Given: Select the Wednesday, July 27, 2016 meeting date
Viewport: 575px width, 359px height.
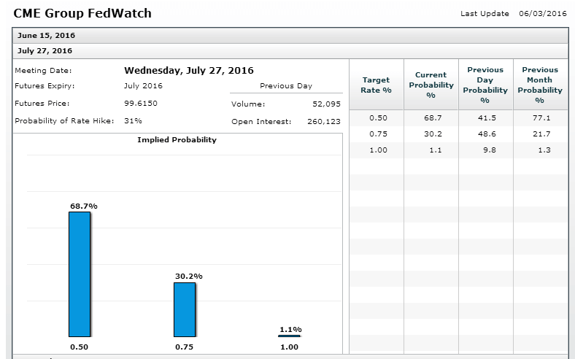Looking at the screenshot, I should pos(189,70).
